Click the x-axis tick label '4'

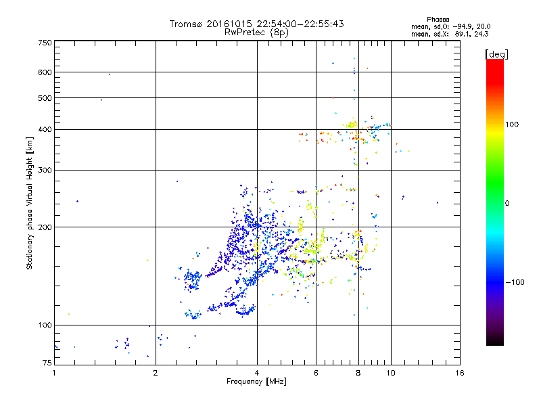pyautogui.click(x=257, y=373)
